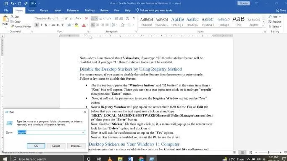Image resolution: width=287 pixels, height=161 pixels.
Task: Redo the last action in Word
Action: tap(26, 3)
